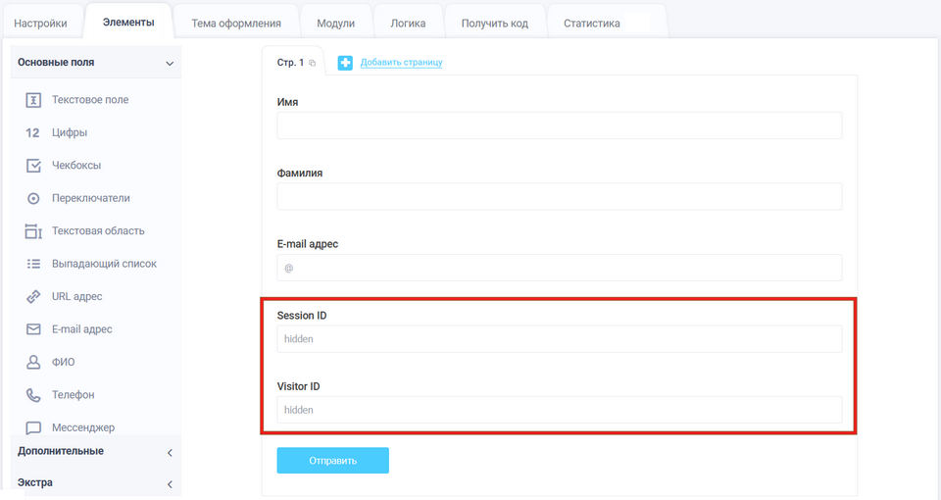Open the Тема оформления tab
Screen dimensions: 941x500
[x=236, y=24]
